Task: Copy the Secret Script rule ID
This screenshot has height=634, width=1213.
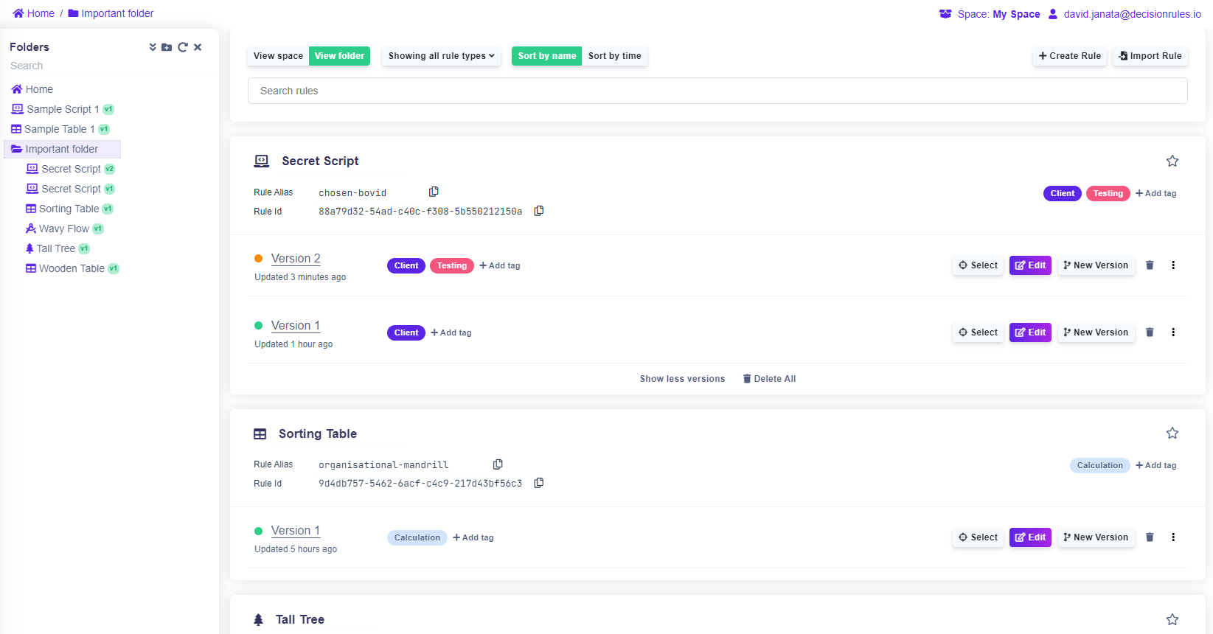Action: click(x=539, y=211)
